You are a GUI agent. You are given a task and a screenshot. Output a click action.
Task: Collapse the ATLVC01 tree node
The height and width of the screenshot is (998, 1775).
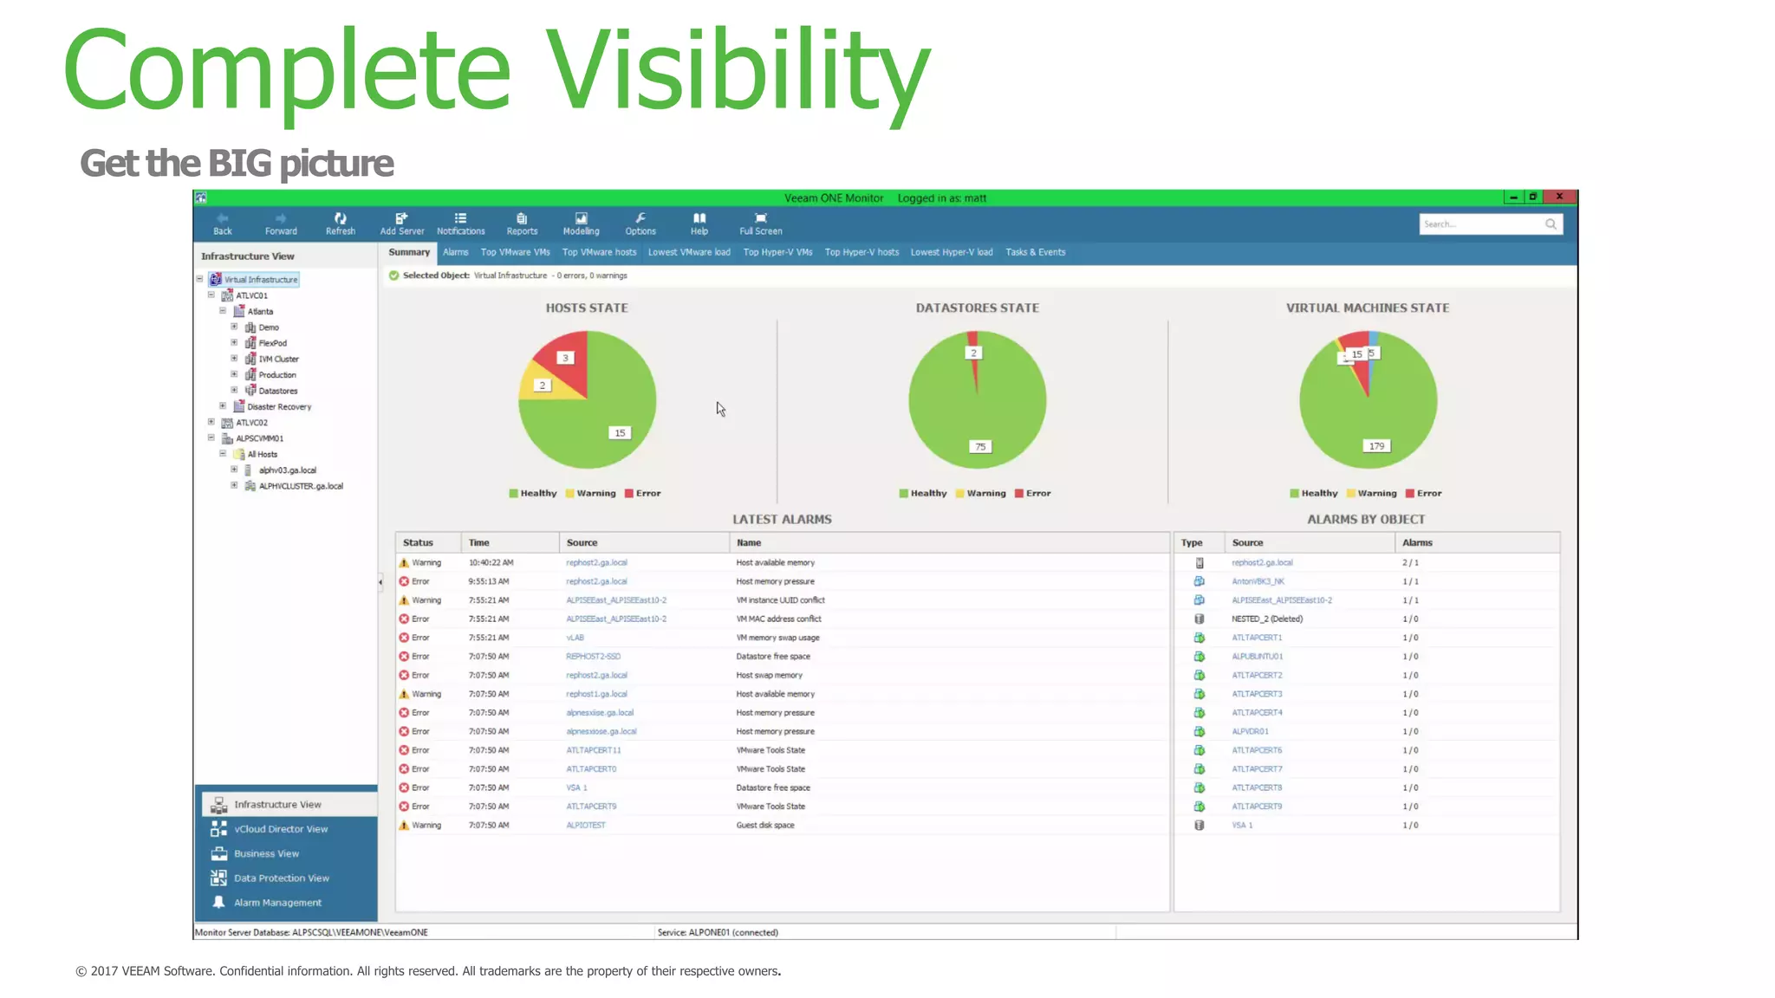click(211, 295)
